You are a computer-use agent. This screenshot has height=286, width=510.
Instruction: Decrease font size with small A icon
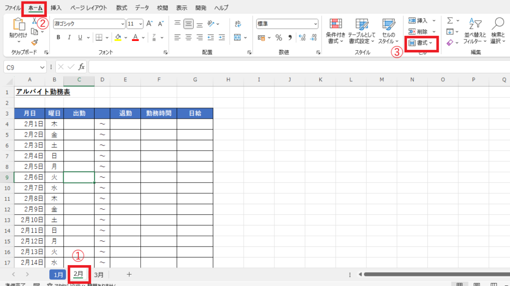pyautogui.click(x=161, y=24)
